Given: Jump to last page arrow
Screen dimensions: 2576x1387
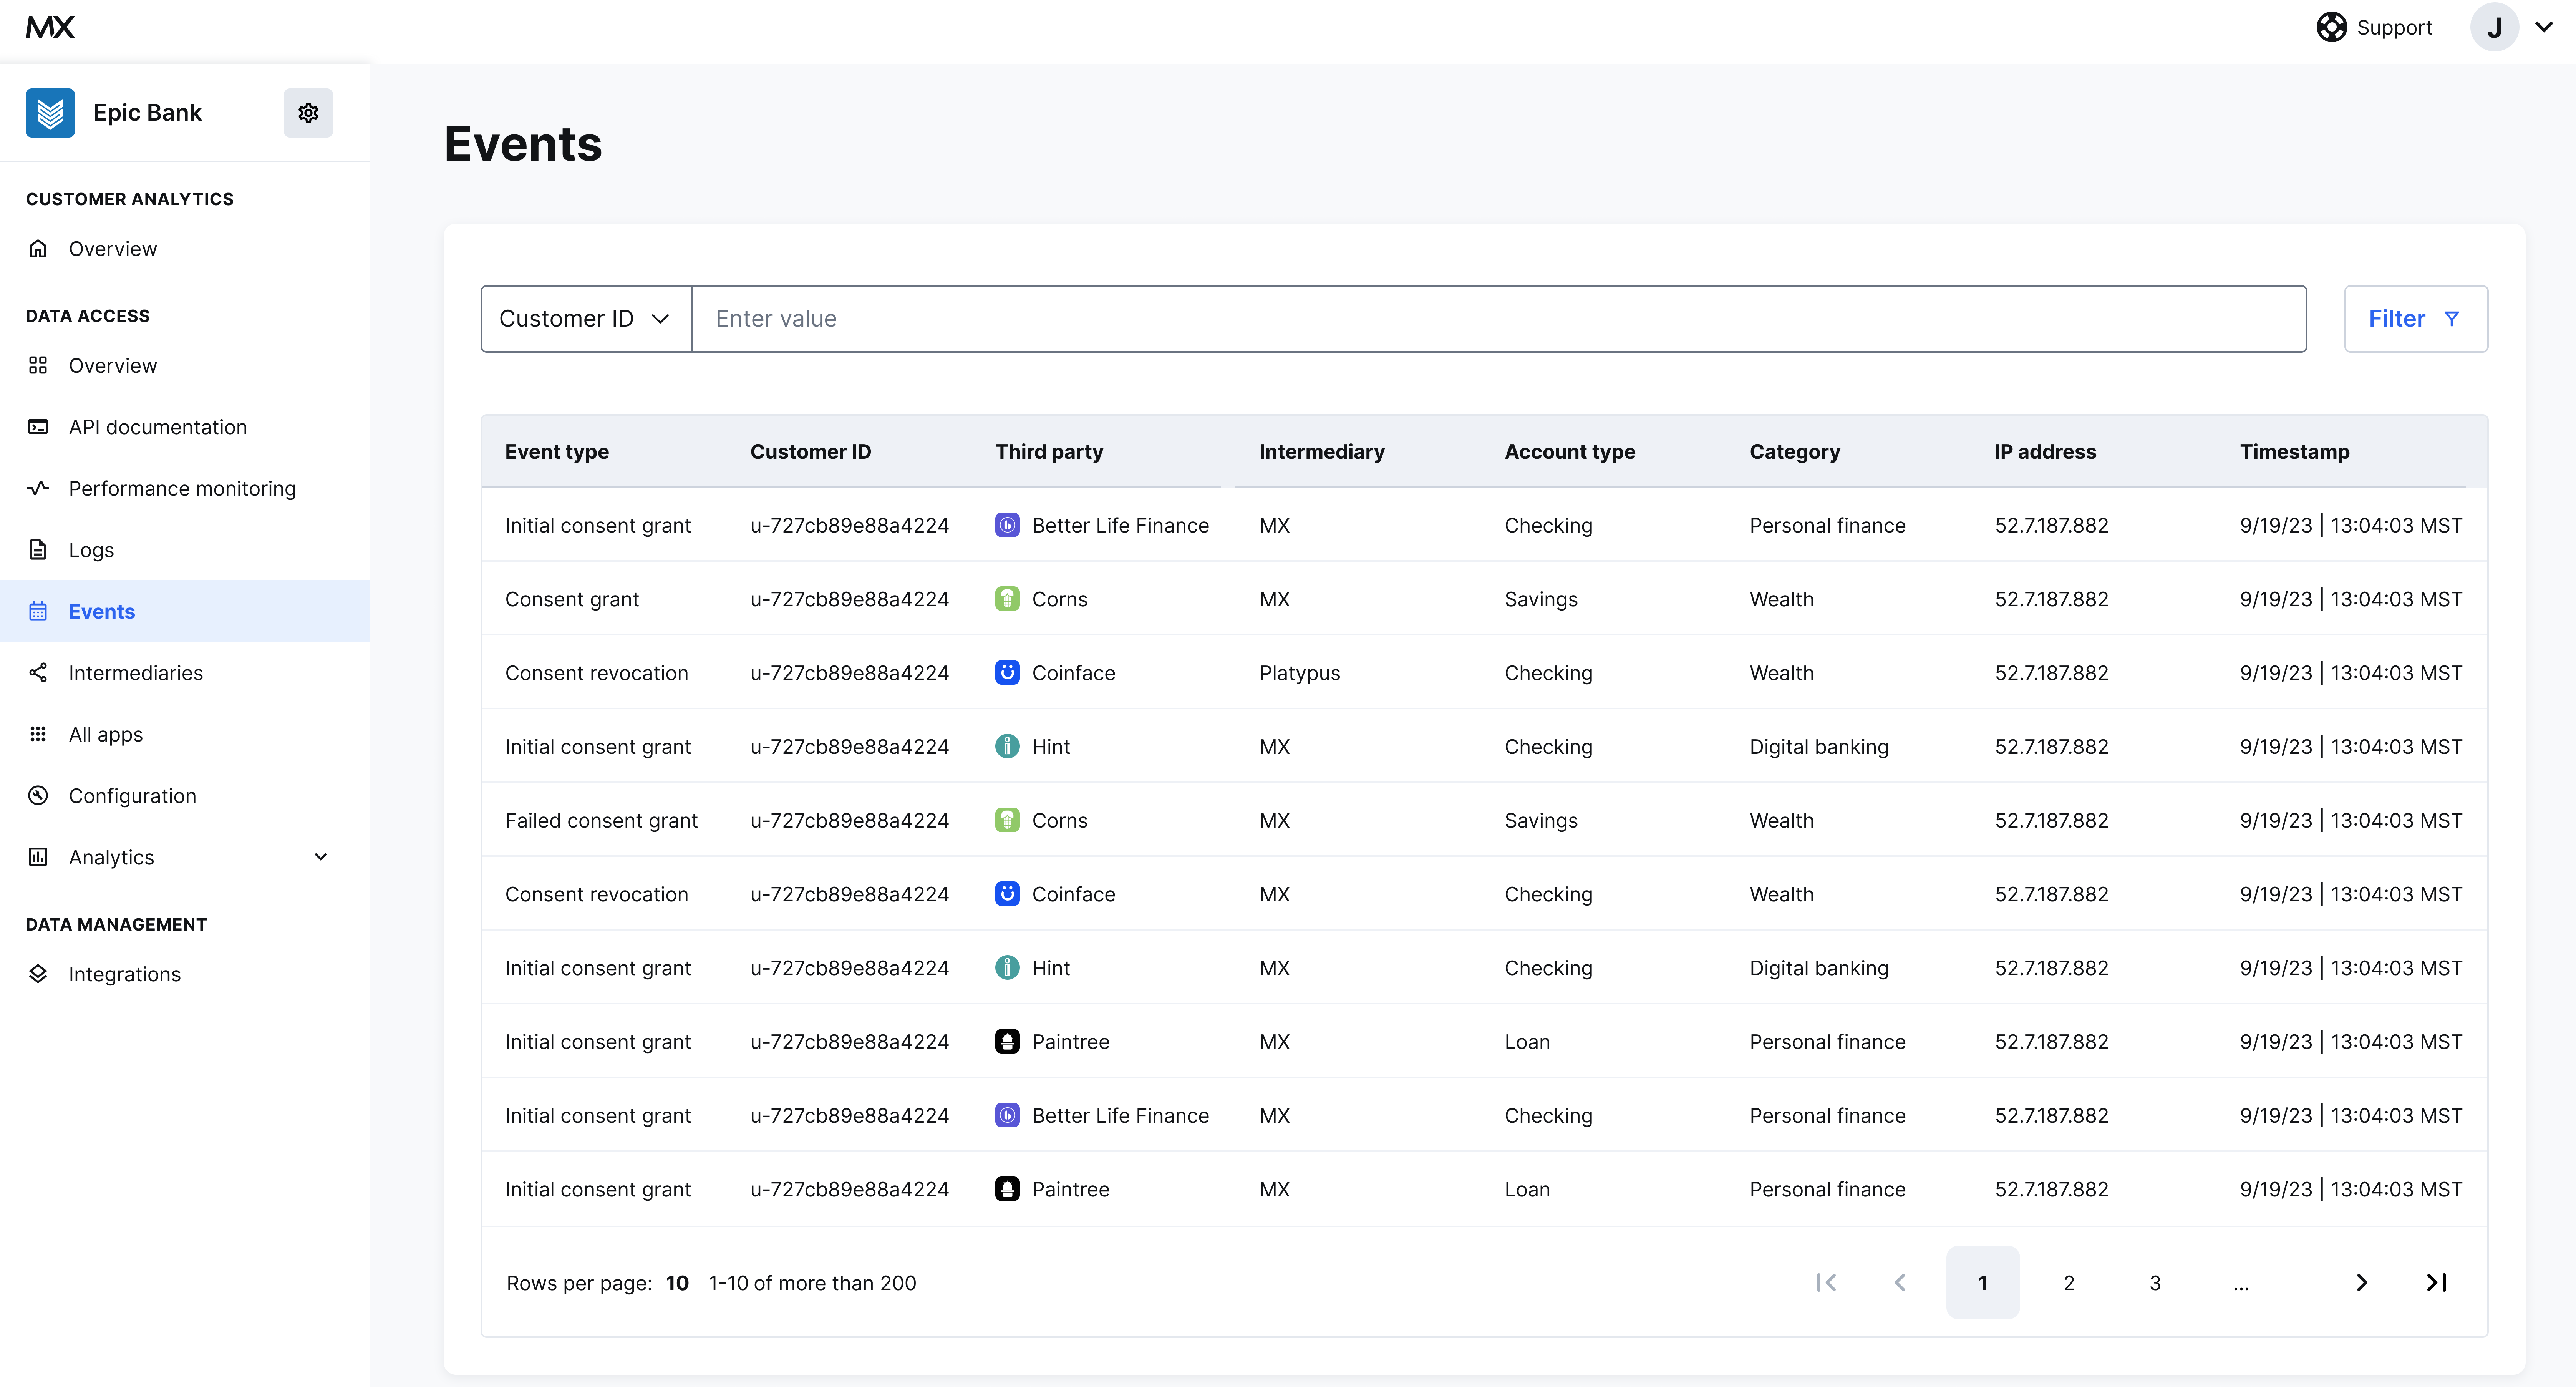Looking at the screenshot, I should click(x=2436, y=1283).
